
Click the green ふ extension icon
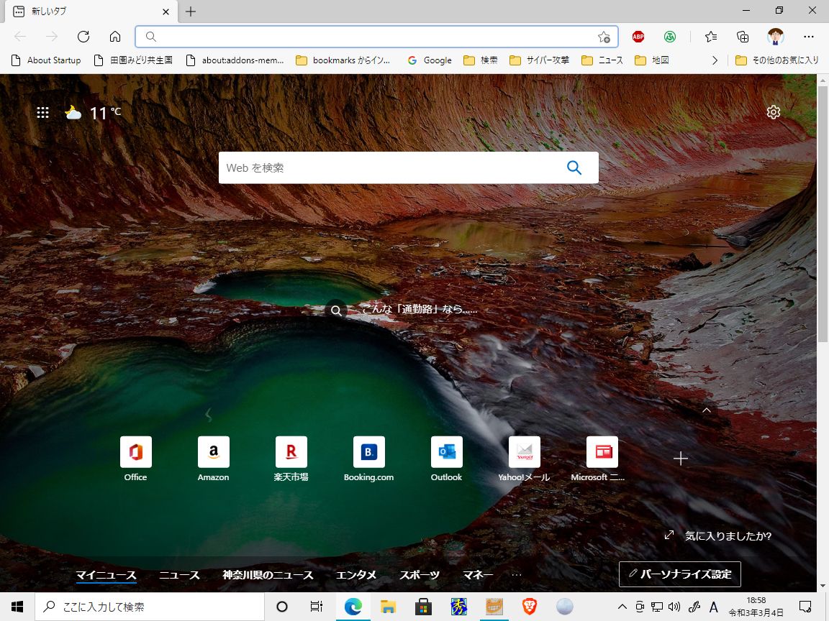tap(670, 37)
